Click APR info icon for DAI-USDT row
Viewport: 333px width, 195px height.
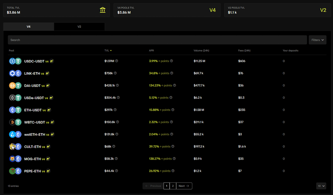point(175,85)
